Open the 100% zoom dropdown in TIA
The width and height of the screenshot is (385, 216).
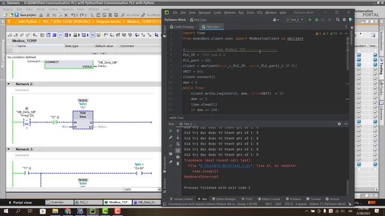[159, 190]
